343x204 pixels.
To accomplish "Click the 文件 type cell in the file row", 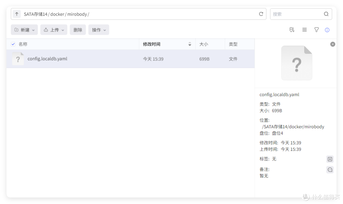I will click(233, 59).
